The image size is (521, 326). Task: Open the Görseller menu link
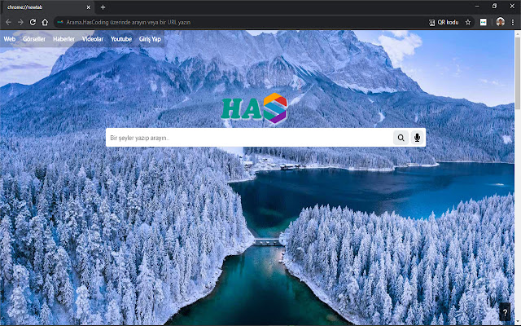[34, 39]
